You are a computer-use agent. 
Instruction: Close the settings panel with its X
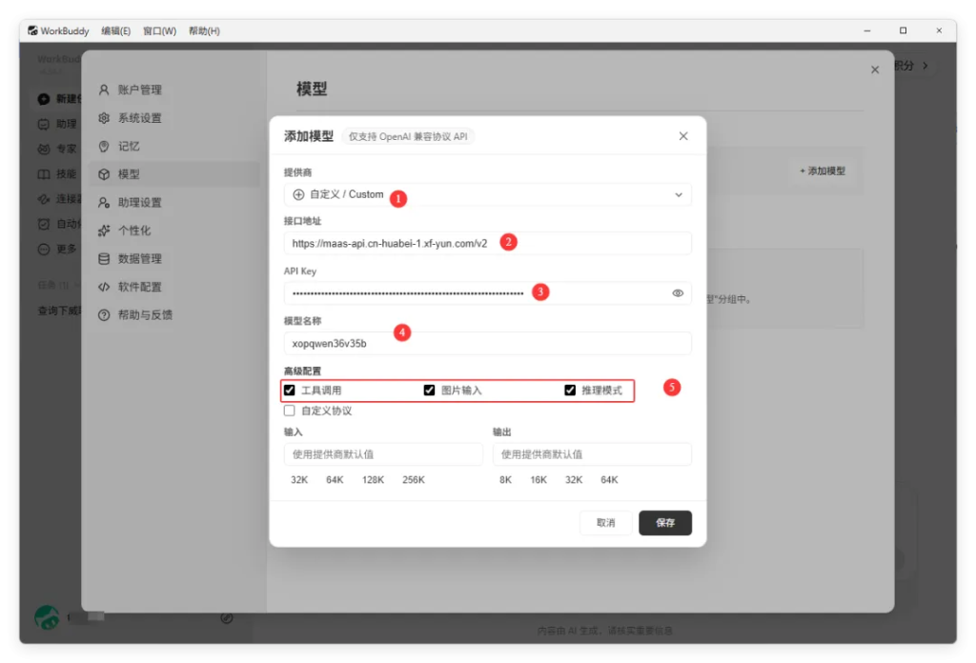(x=875, y=70)
